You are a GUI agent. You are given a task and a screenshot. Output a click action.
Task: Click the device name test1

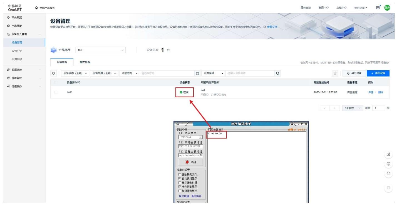70,92
